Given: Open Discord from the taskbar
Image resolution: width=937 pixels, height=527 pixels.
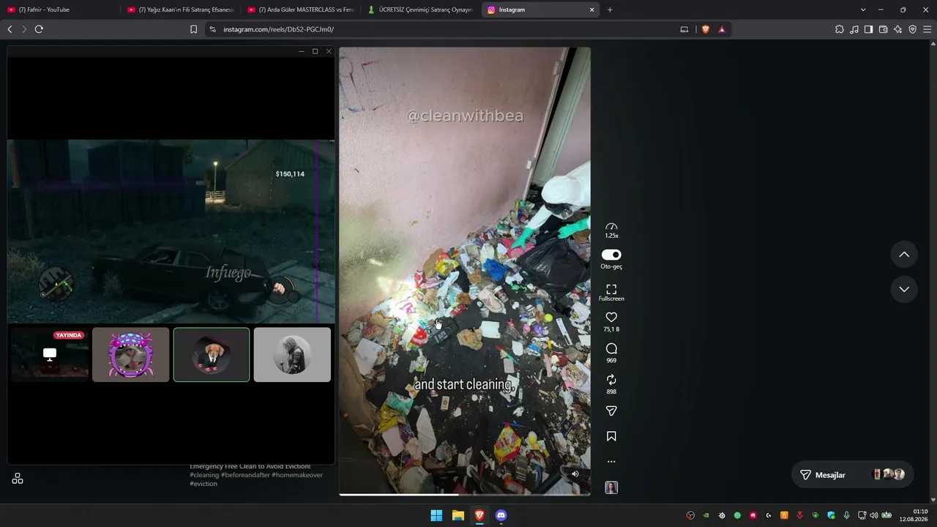Looking at the screenshot, I should (x=501, y=515).
